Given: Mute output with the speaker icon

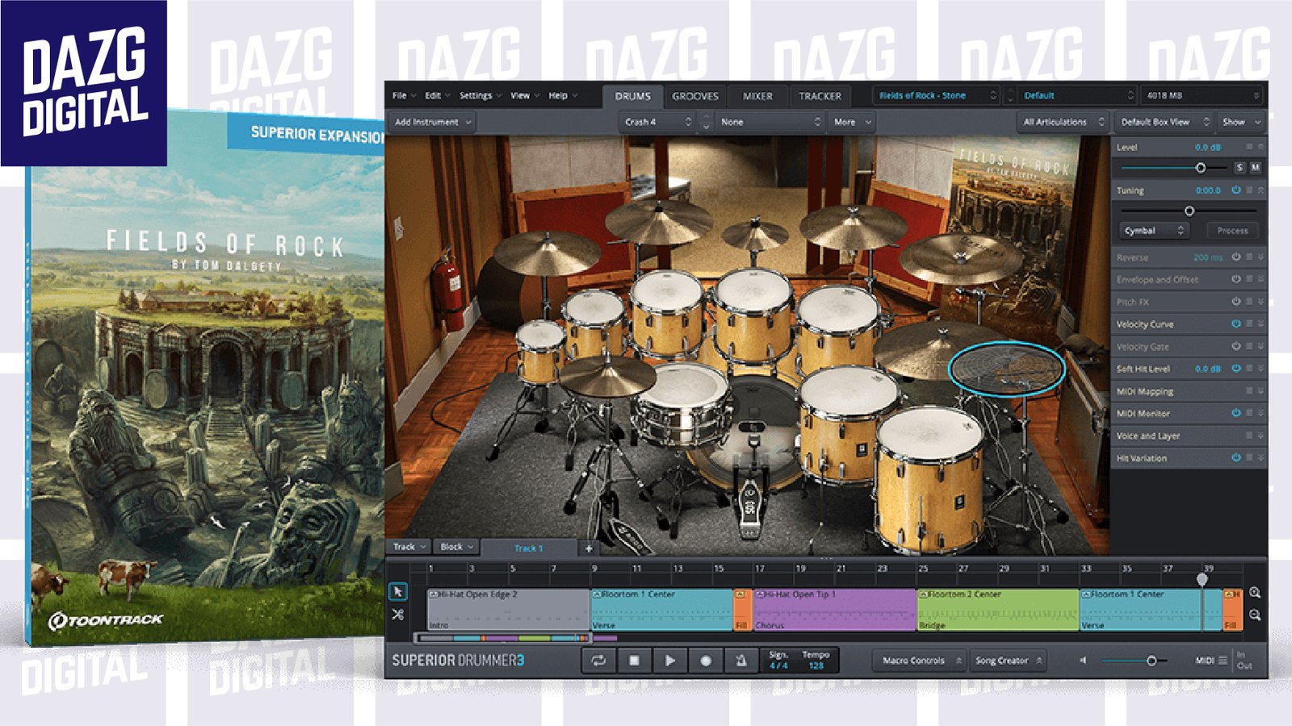Looking at the screenshot, I should (1084, 661).
